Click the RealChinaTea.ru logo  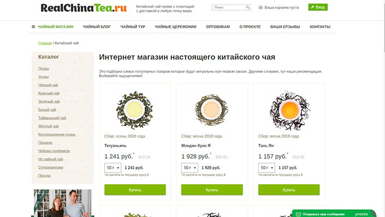(x=84, y=8)
